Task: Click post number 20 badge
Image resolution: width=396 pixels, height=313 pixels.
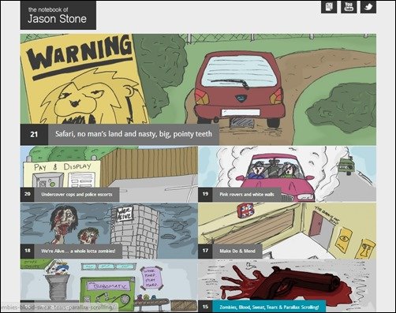Action: 27,195
